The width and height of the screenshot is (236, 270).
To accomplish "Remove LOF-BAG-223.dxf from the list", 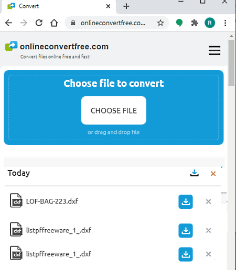I will pyautogui.click(x=208, y=201).
